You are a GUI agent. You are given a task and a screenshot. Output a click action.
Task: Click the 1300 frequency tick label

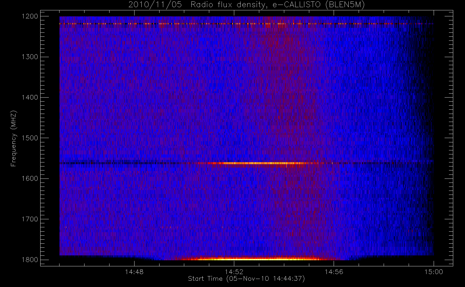pos(30,57)
